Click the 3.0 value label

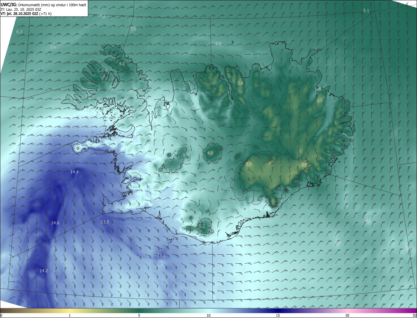pyautogui.click(x=304, y=165)
